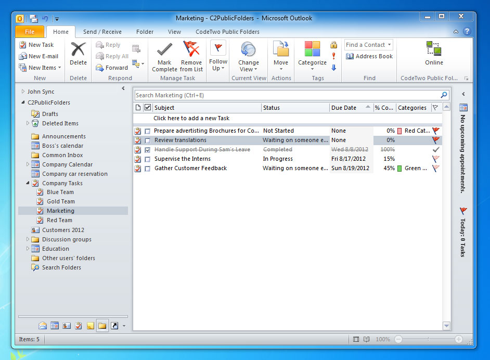Sort tasks by Due Date column
490x360 pixels.
pos(351,108)
